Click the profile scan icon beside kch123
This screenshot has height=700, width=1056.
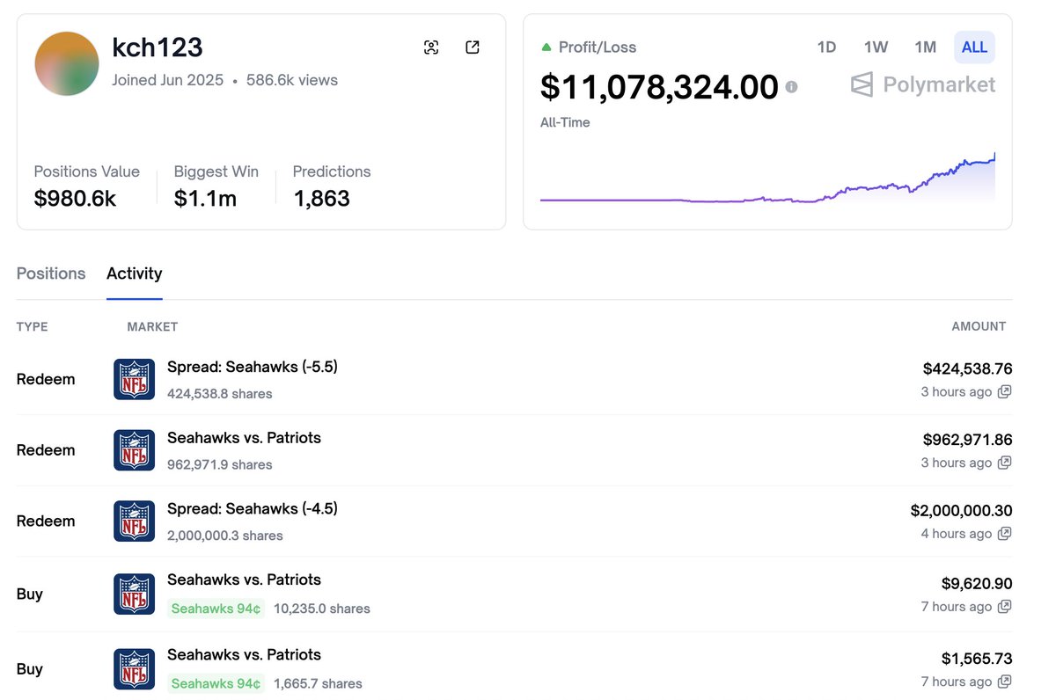pos(431,47)
